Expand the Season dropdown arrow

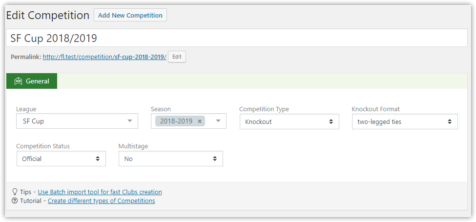click(x=218, y=121)
